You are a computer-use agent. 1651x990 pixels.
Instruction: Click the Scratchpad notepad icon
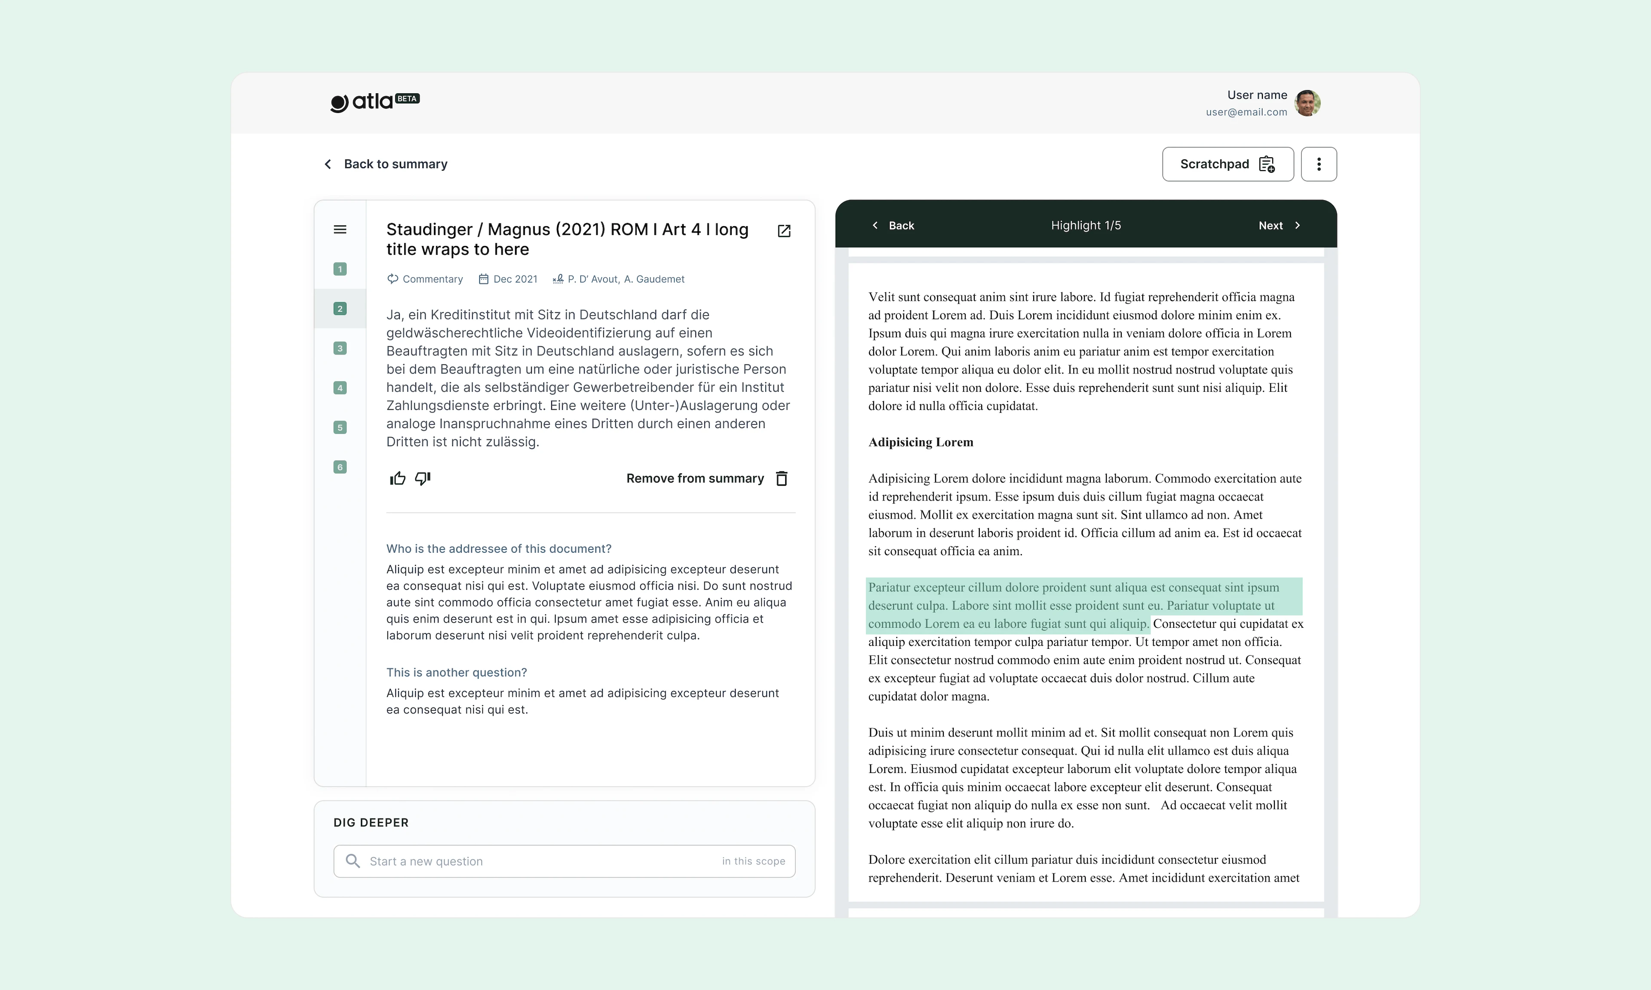[x=1268, y=164]
